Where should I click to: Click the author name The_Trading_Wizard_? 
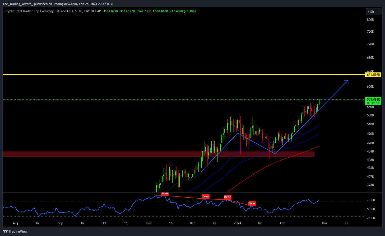point(18,4)
